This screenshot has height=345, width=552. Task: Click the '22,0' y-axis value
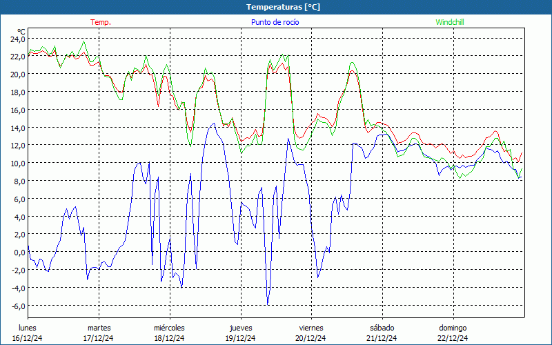(18, 57)
